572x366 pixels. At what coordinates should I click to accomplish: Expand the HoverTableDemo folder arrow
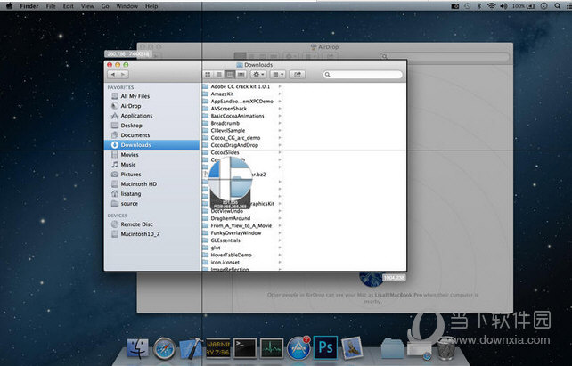click(x=280, y=255)
